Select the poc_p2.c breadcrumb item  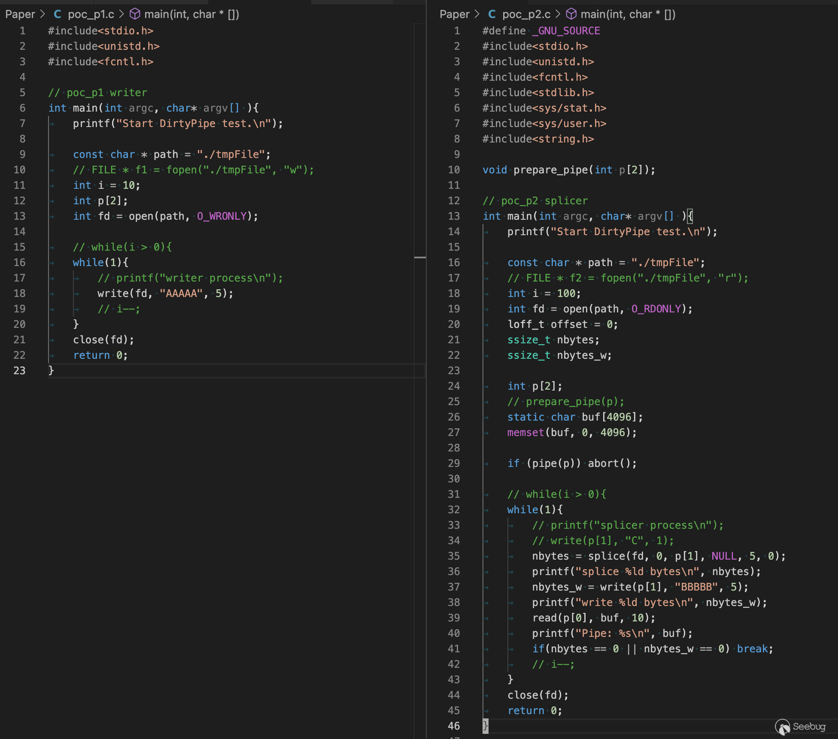point(526,14)
